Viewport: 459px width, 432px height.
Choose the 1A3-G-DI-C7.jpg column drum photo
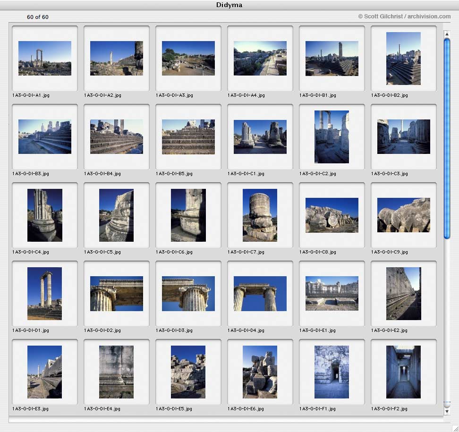tap(260, 215)
